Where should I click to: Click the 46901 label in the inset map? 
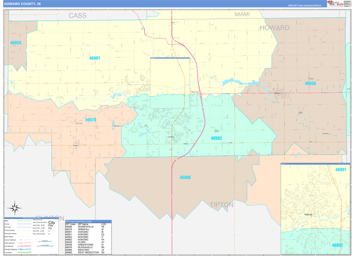pos(340,170)
